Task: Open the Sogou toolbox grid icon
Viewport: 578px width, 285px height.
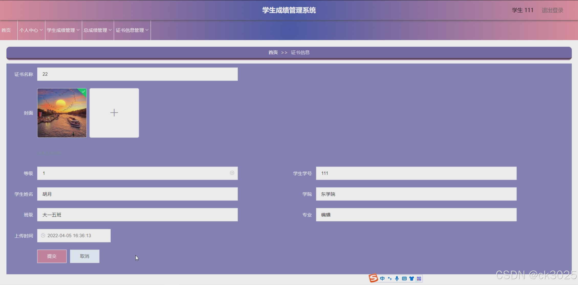Action: 419,278
